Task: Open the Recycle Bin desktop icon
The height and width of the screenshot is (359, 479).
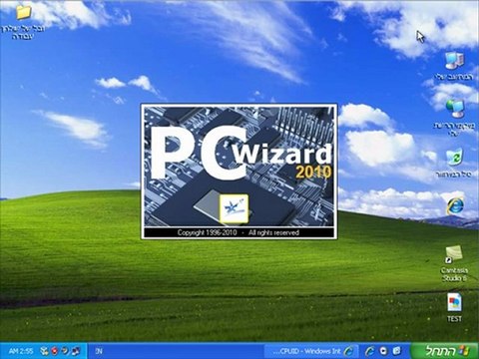Action: (x=454, y=157)
